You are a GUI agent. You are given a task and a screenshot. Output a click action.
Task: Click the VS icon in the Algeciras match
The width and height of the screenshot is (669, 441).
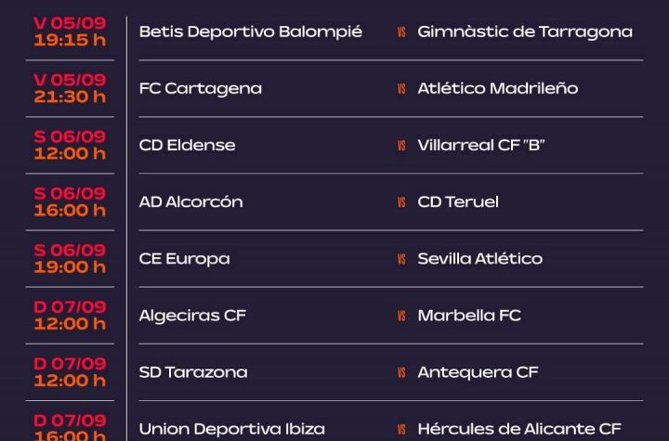tap(401, 316)
